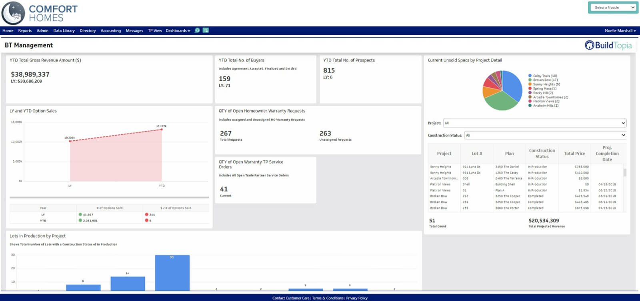Open the green chat bubble icon

coord(197,30)
